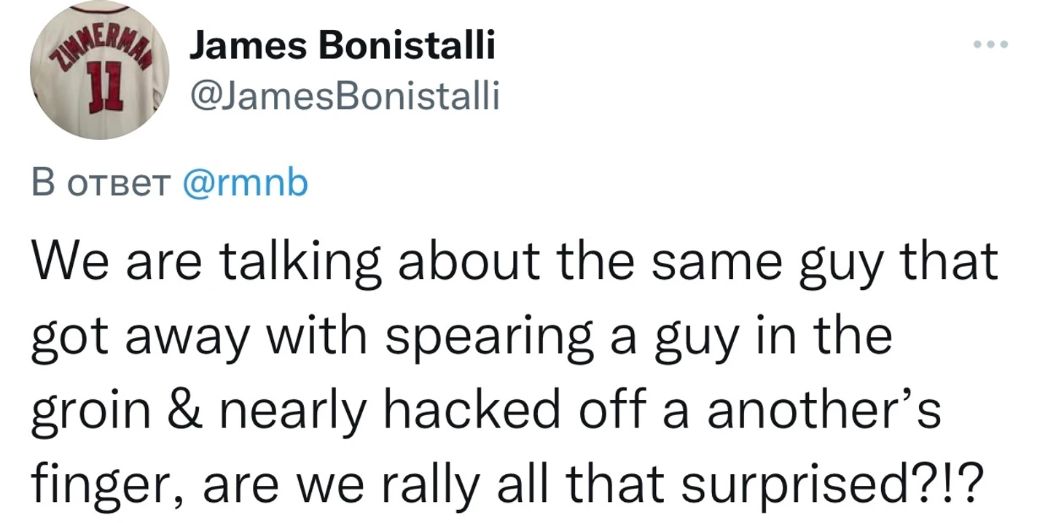
Task: Open the @rmnb mention link
Action: [244, 184]
